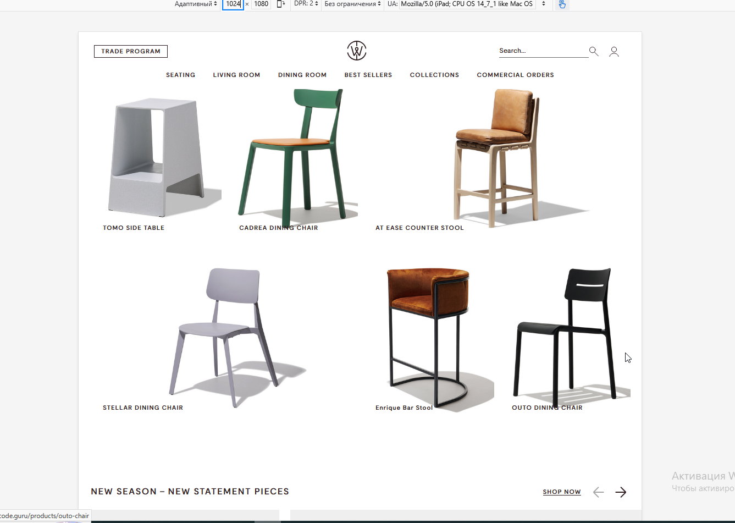Viewport: 735px width, 523px height.
Task: Click the viewport width field 1024
Action: point(233,4)
